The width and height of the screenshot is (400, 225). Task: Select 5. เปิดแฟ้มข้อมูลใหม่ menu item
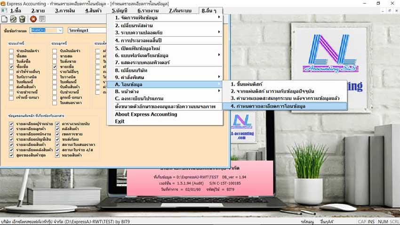165,48
